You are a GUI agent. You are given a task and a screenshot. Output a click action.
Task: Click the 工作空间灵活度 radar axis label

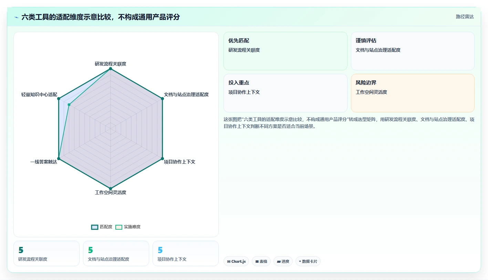(111, 192)
